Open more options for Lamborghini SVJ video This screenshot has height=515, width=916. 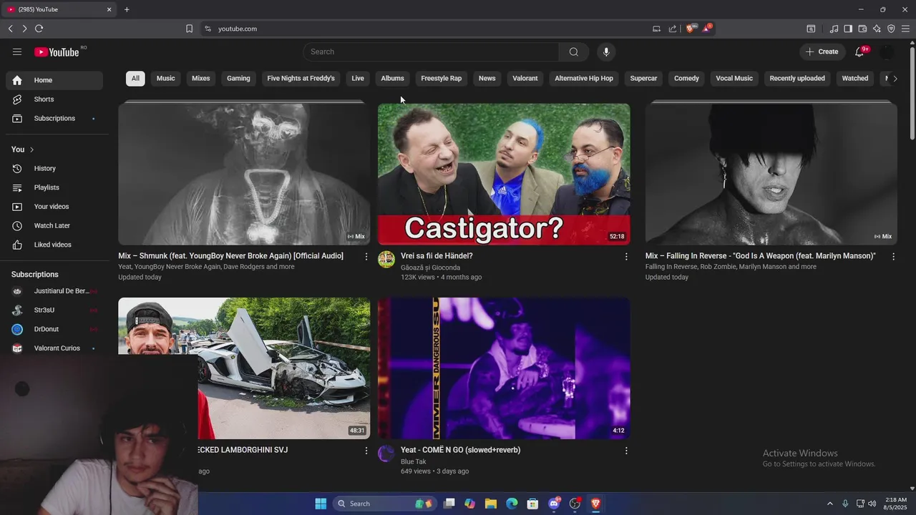(366, 451)
